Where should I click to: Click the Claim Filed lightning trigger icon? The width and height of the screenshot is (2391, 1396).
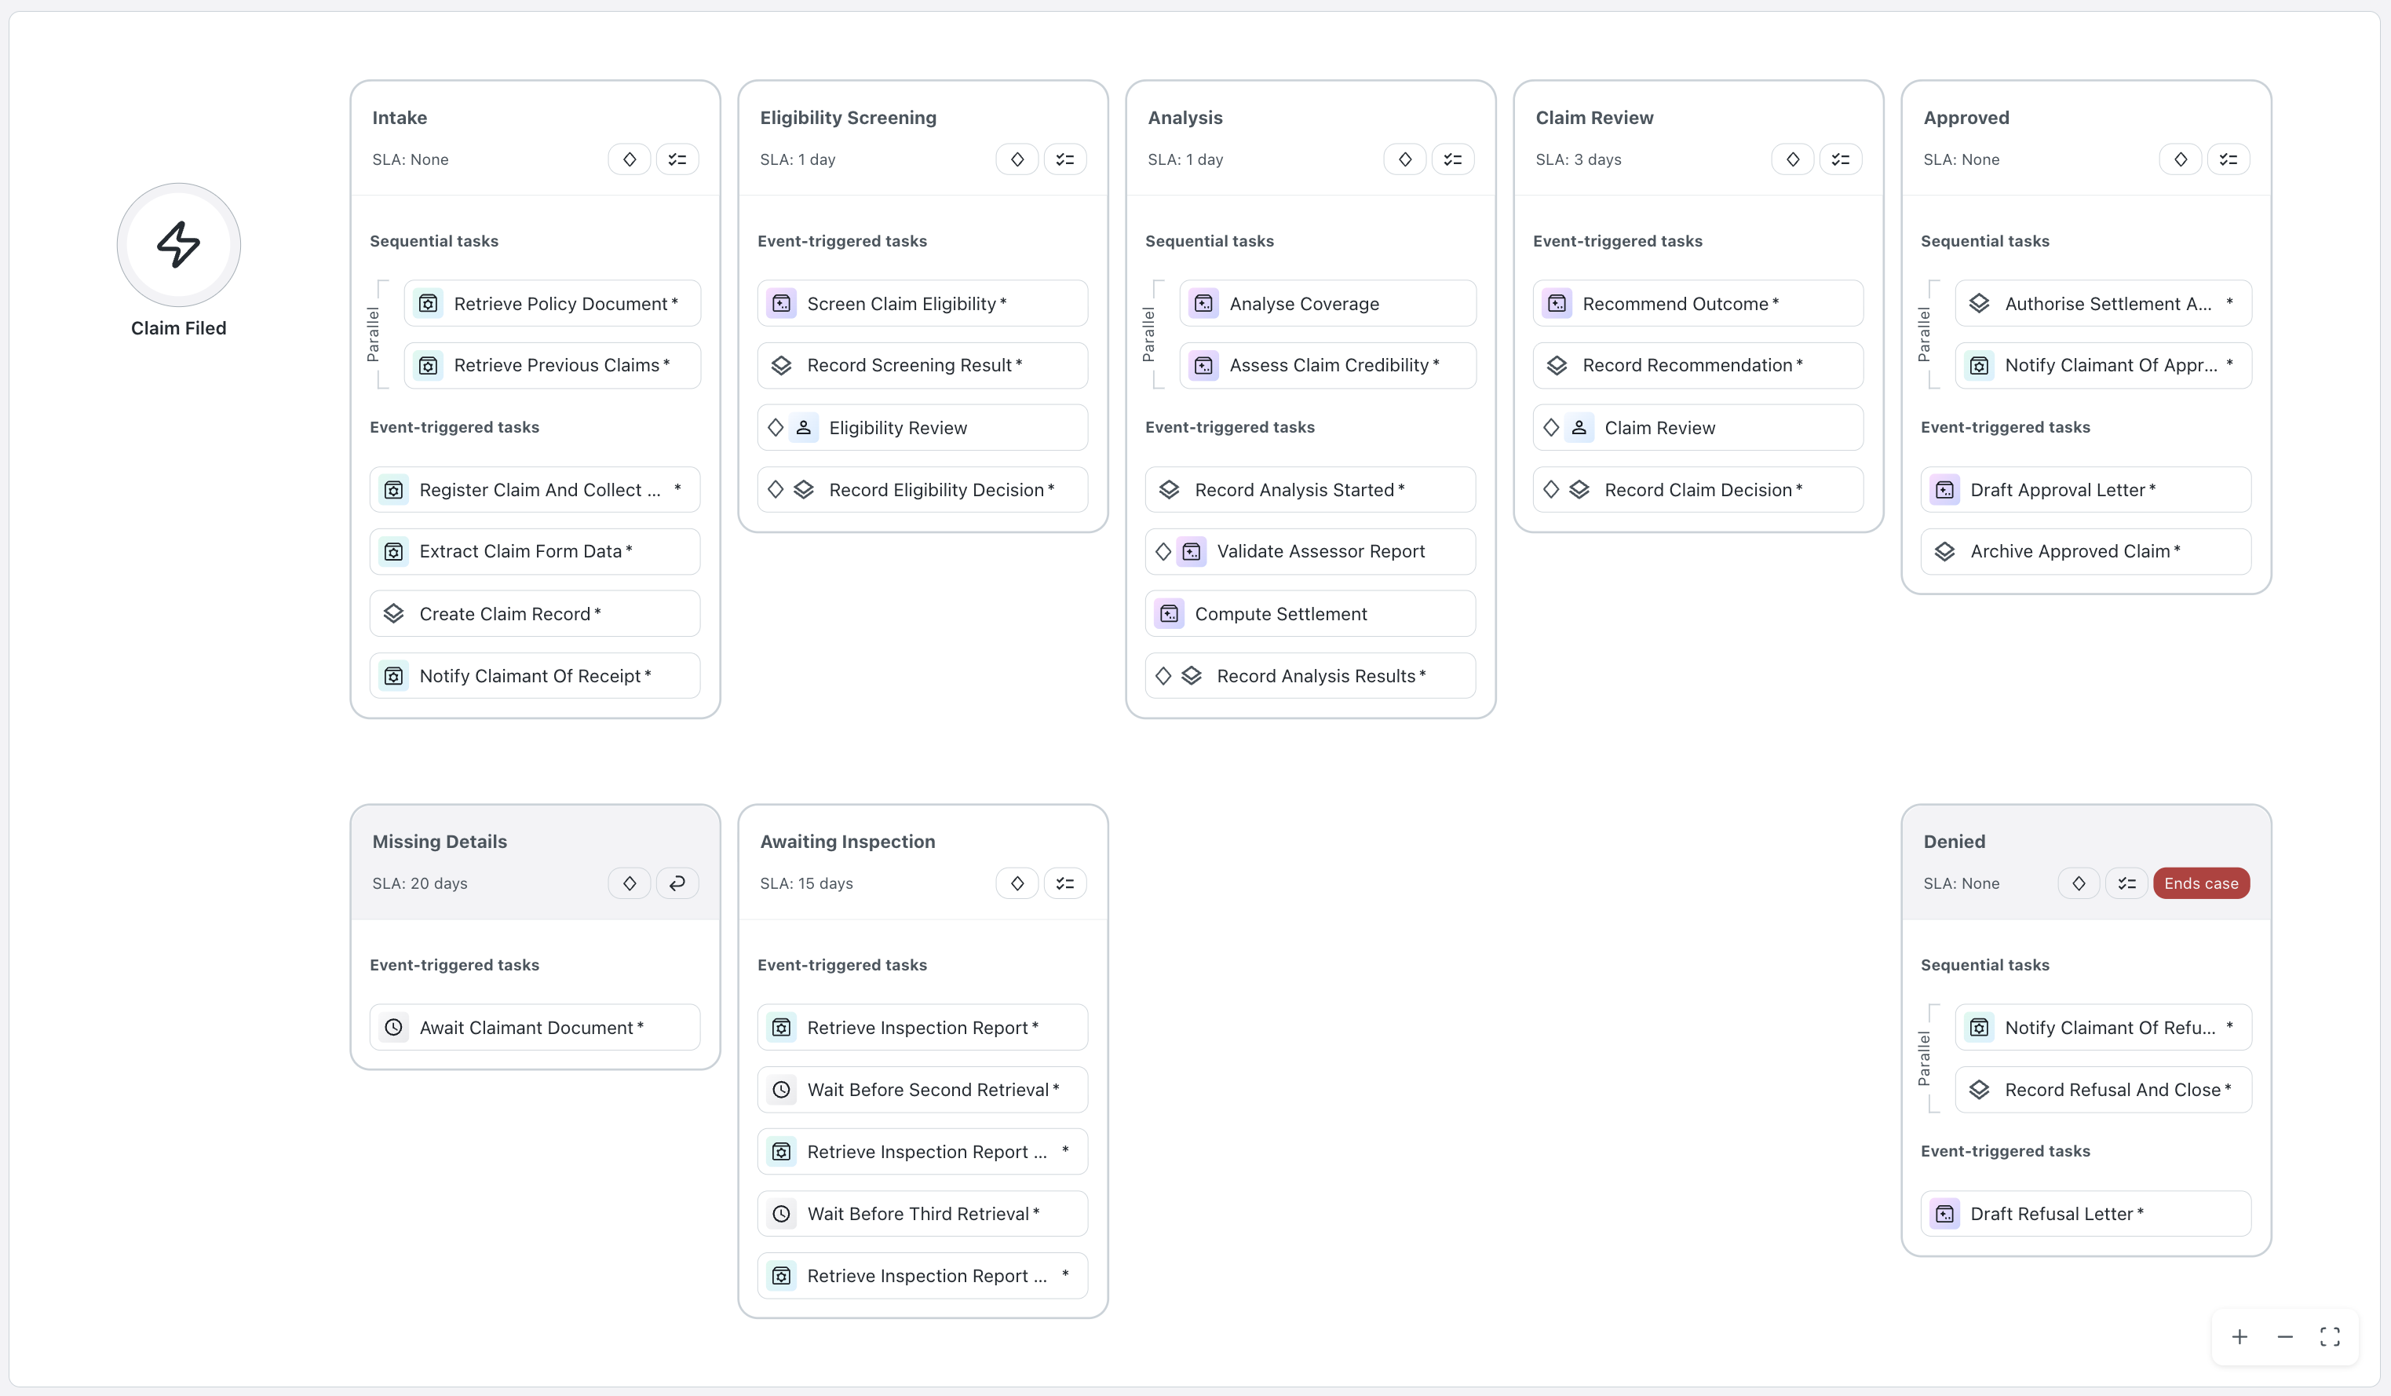click(178, 245)
